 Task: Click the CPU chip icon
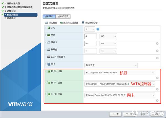(49, 28)
